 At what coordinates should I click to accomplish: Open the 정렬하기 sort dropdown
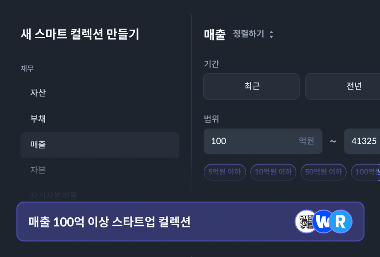coord(249,34)
